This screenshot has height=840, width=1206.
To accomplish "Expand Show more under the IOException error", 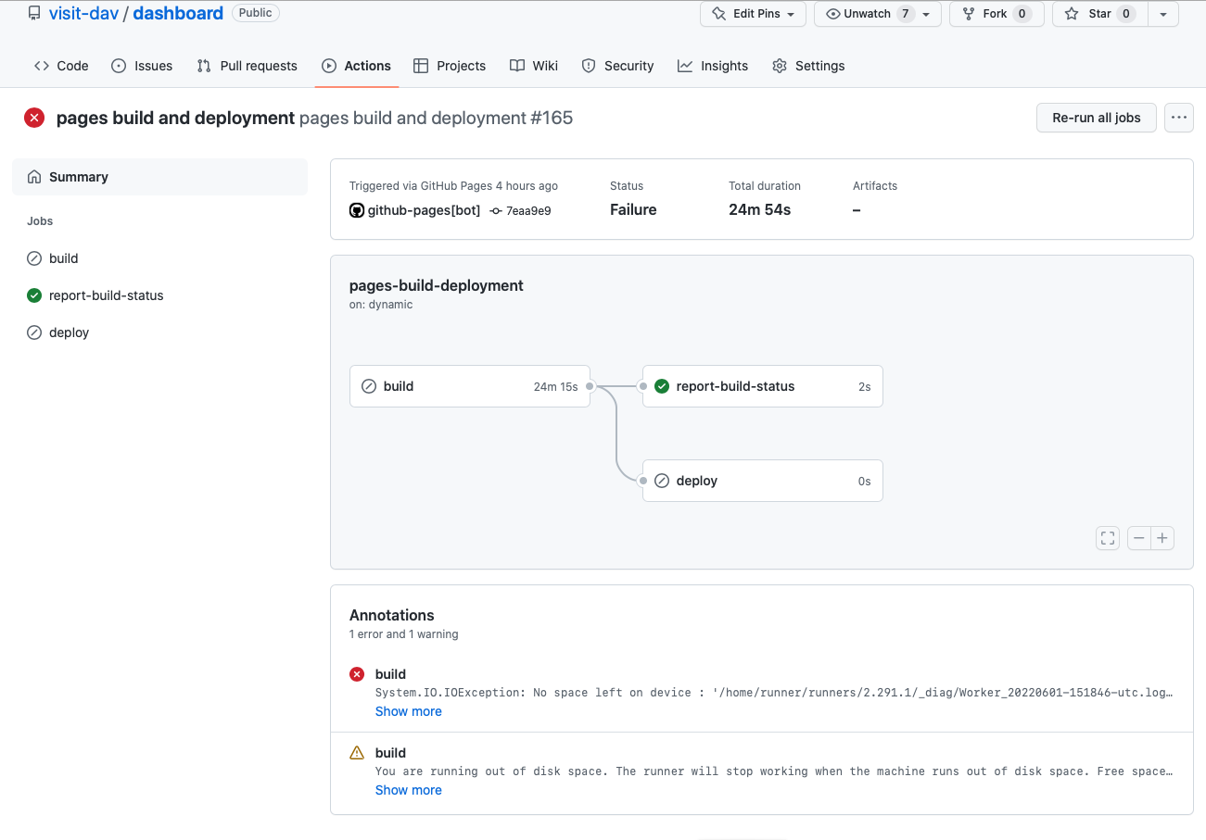I will pos(408,711).
